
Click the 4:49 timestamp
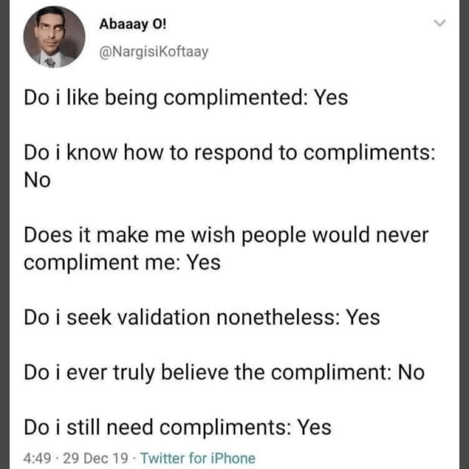point(36,458)
